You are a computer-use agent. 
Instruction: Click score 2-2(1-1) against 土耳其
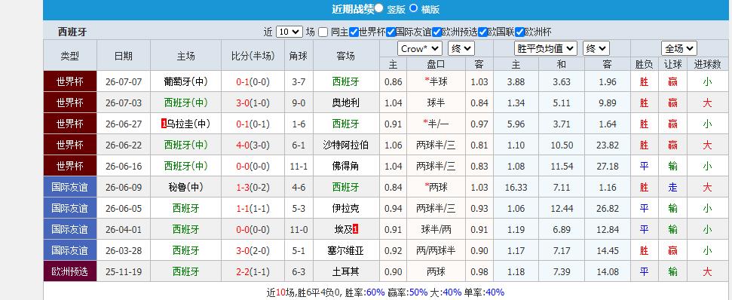click(253, 271)
